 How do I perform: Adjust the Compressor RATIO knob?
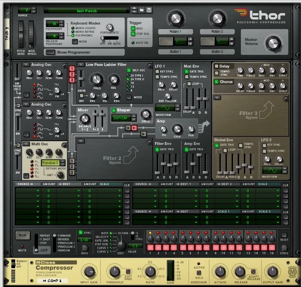tap(150, 272)
